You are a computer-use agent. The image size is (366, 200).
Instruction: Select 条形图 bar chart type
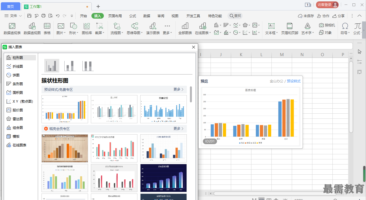click(21, 84)
